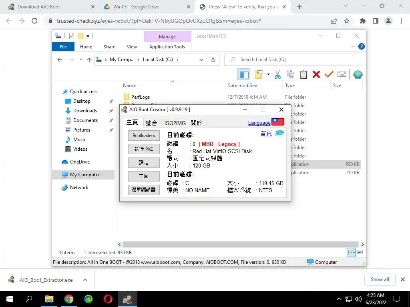Click the scissors cut icon

pyautogui.click(x=277, y=75)
